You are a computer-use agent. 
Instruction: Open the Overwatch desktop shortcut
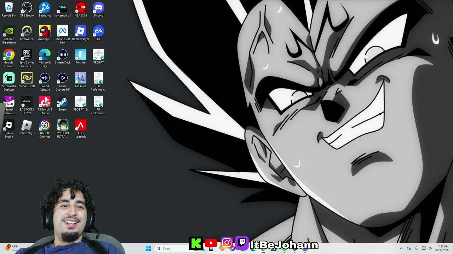click(27, 33)
